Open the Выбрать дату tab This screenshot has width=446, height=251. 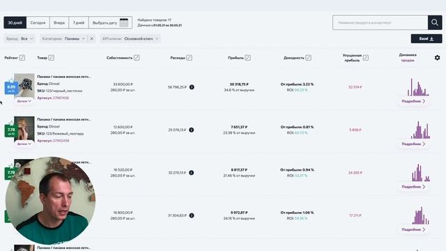[110, 22]
